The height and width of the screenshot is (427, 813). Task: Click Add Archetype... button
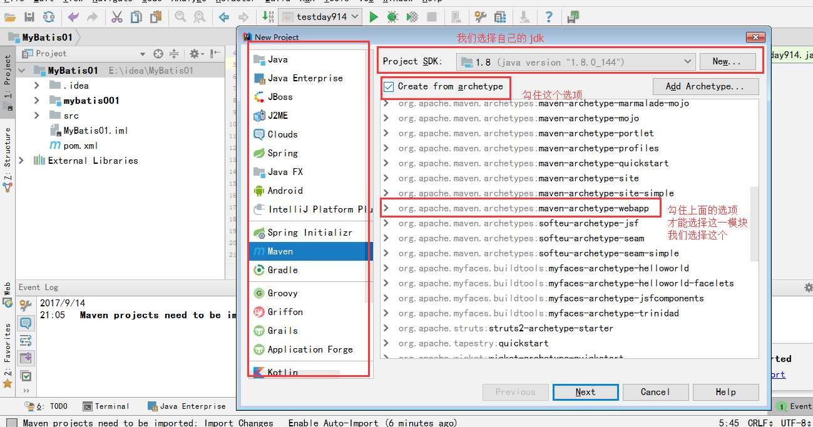(x=705, y=86)
